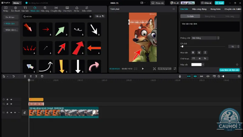The height and width of the screenshot is (137, 243).
Task: Delete the selected clip
Action: click(x=42, y=76)
